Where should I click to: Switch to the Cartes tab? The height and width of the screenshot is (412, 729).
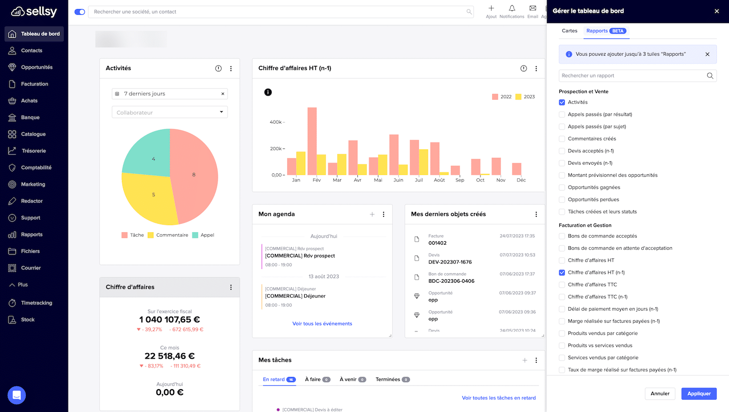tap(569, 30)
